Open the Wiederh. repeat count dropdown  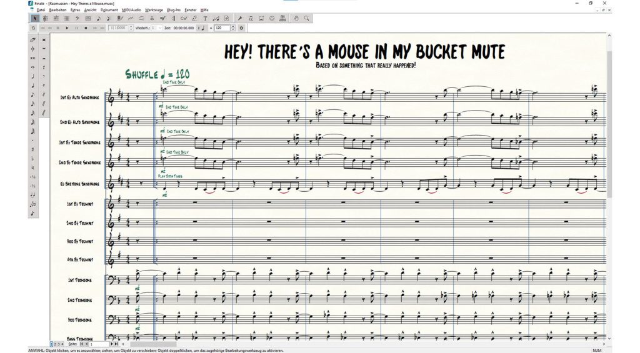[x=157, y=28]
